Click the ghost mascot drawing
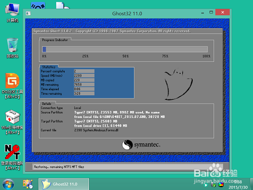 179,84
